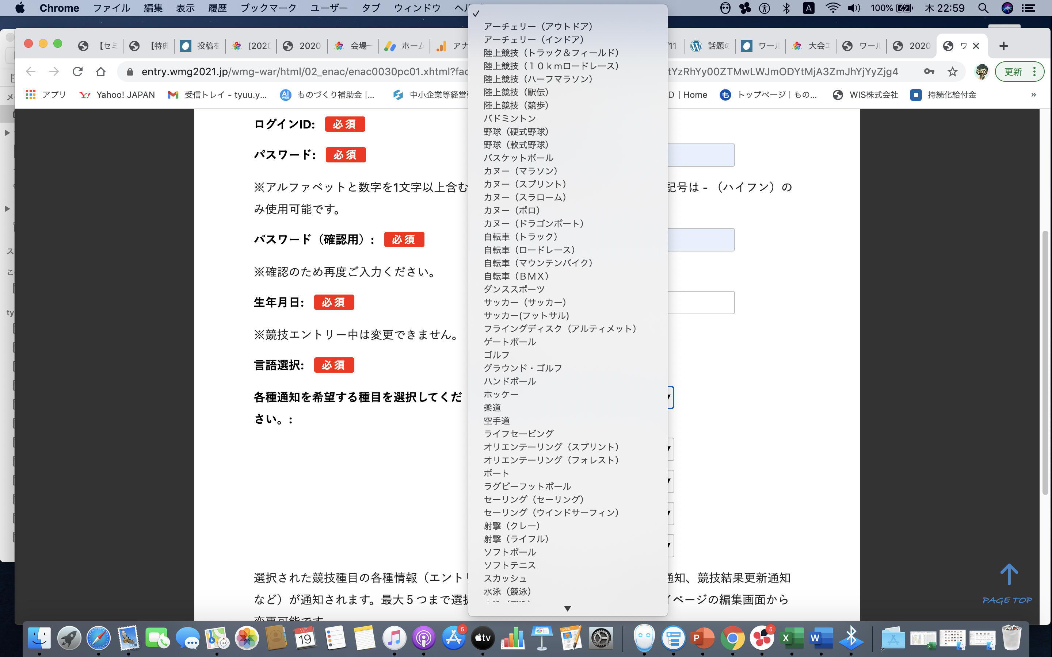Open Excel from the Dock
The width and height of the screenshot is (1052, 657).
pos(792,638)
